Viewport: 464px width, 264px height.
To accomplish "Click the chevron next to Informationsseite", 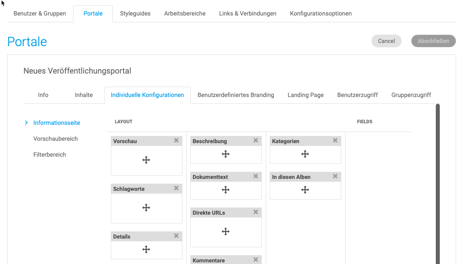I will click(26, 123).
